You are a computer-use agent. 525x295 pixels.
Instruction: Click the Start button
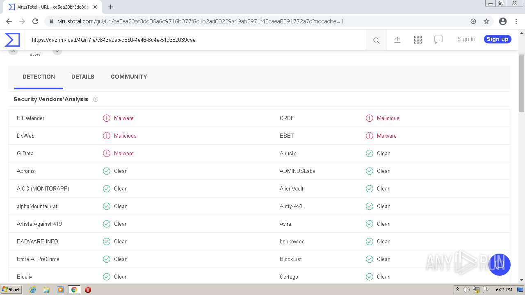tap(11, 290)
